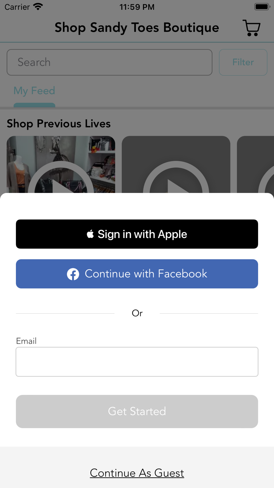This screenshot has height=488, width=274.
Task: Focus the Email input field
Action: click(x=137, y=362)
